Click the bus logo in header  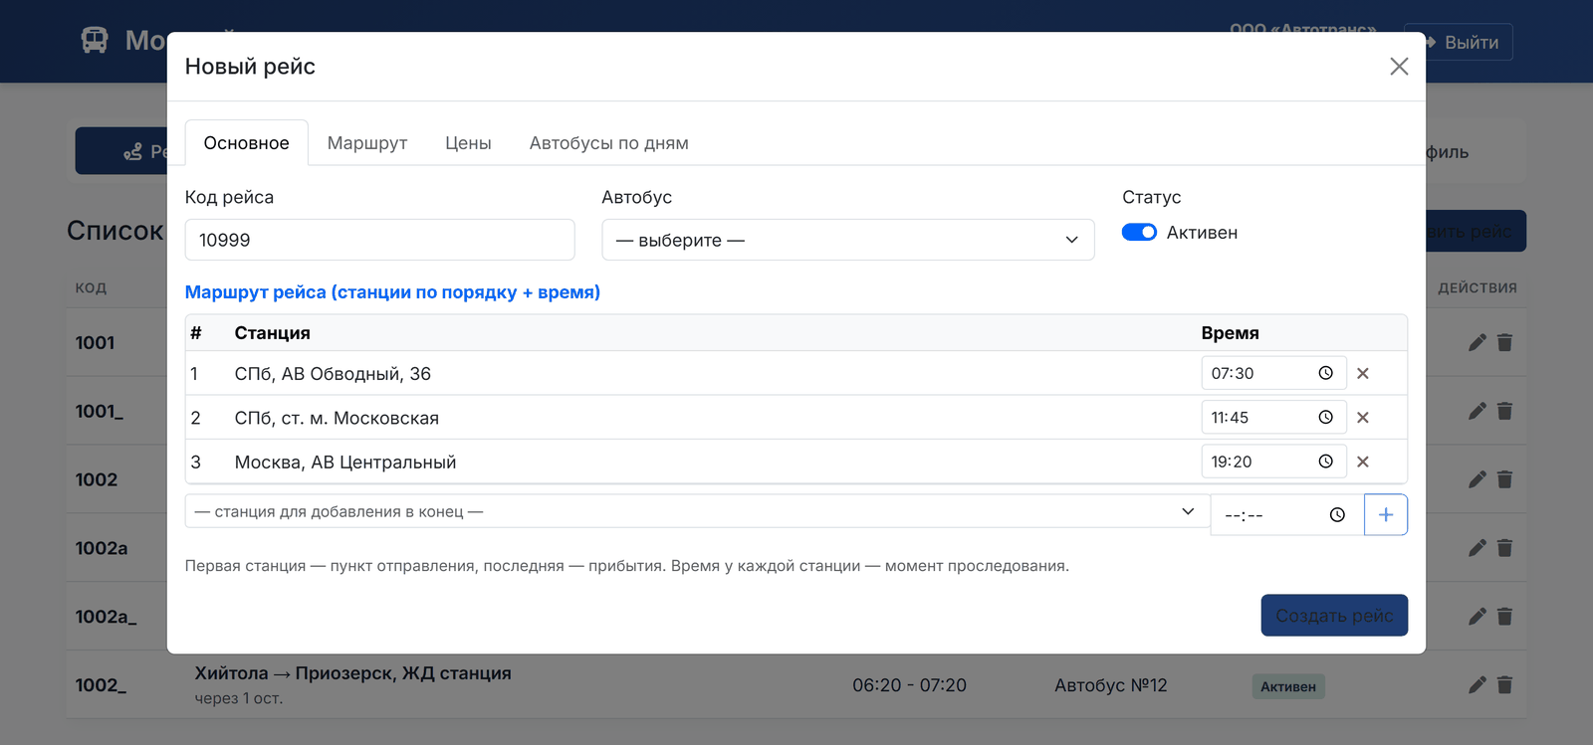tap(95, 40)
